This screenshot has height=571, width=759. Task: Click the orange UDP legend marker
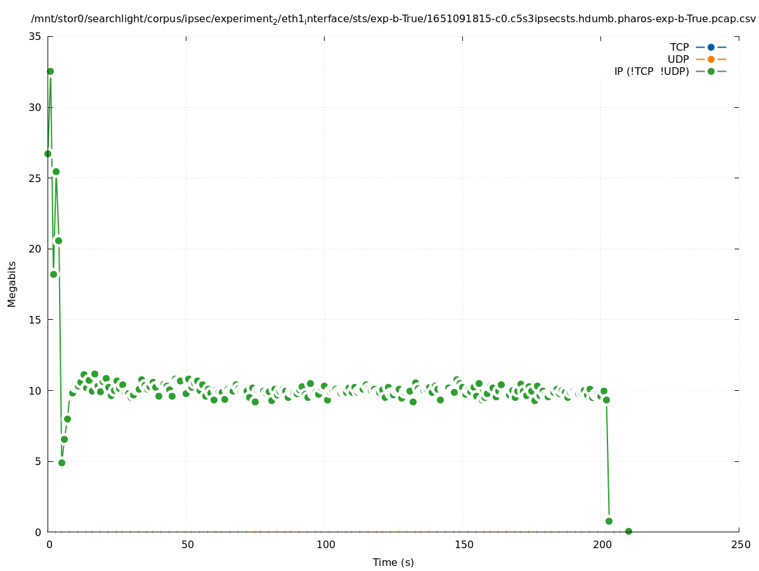pyautogui.click(x=711, y=59)
